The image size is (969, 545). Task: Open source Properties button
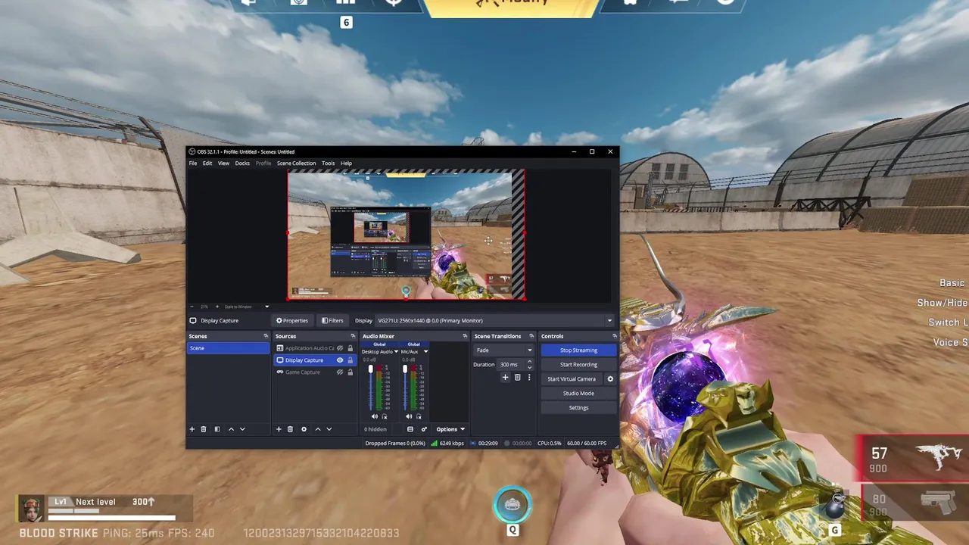click(292, 320)
